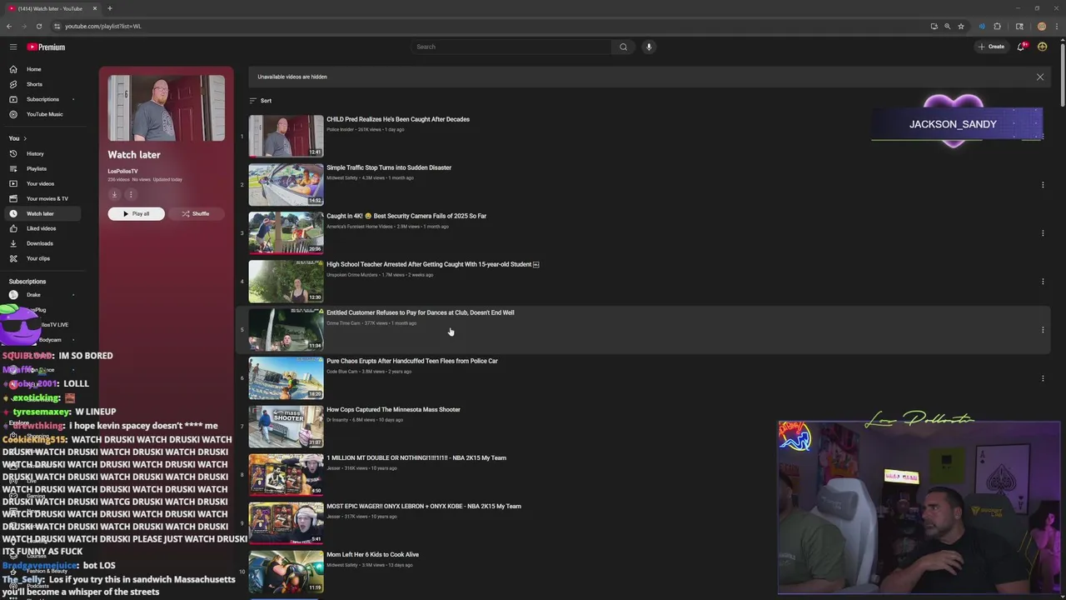Open title 'Entitled Customer Refuses to Pay'
Image resolution: width=1066 pixels, height=600 pixels.
tap(420, 312)
